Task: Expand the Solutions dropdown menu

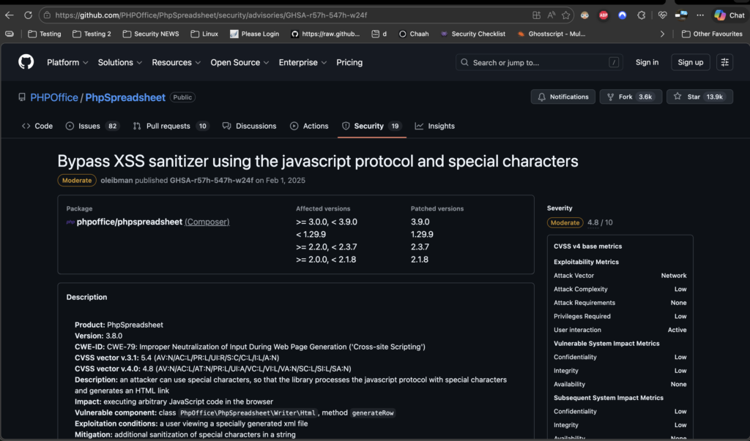Action: [120, 62]
